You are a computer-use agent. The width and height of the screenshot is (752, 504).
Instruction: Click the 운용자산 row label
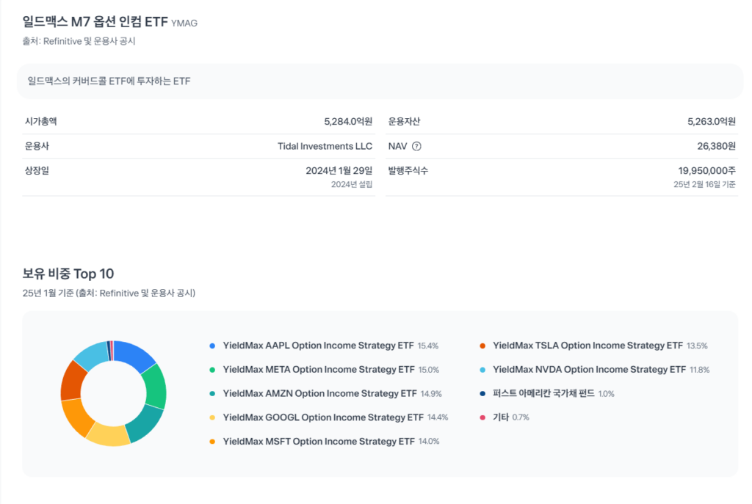[405, 122]
